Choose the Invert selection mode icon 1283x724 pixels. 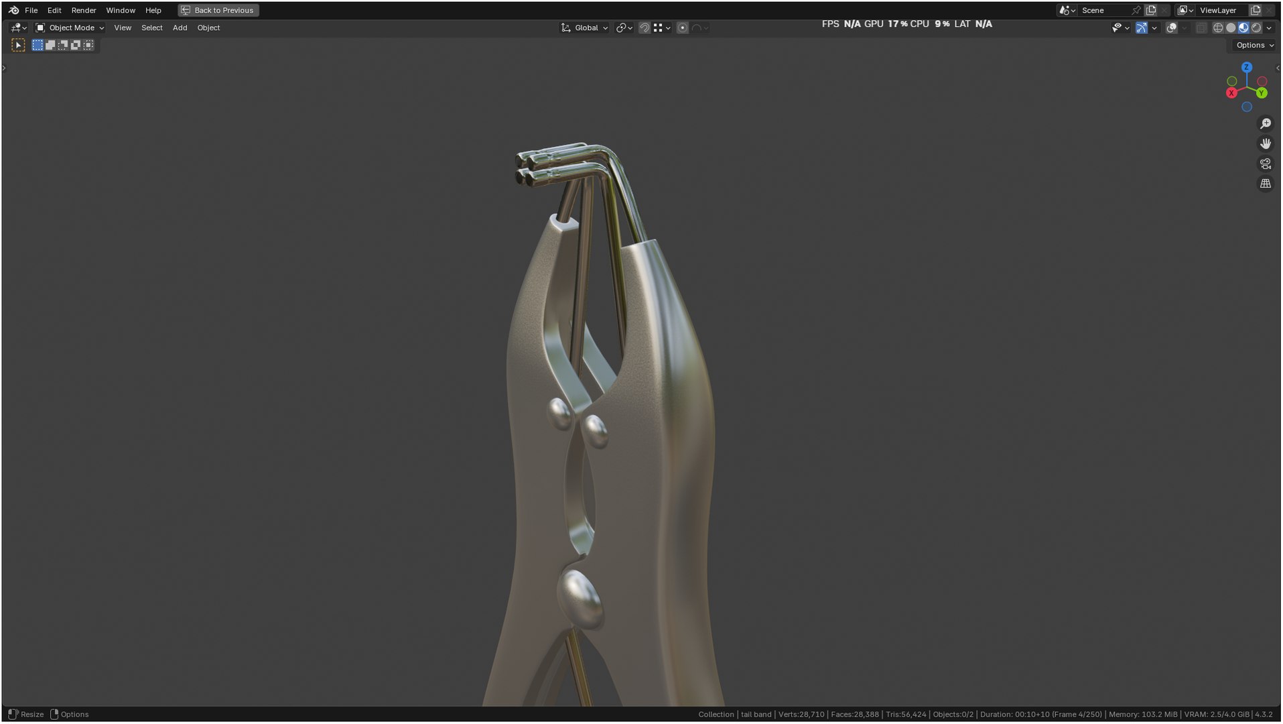coord(76,45)
